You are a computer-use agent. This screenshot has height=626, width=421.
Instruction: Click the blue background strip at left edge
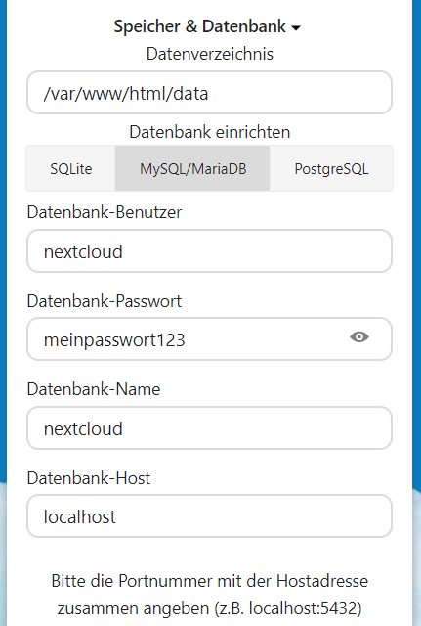3,240
